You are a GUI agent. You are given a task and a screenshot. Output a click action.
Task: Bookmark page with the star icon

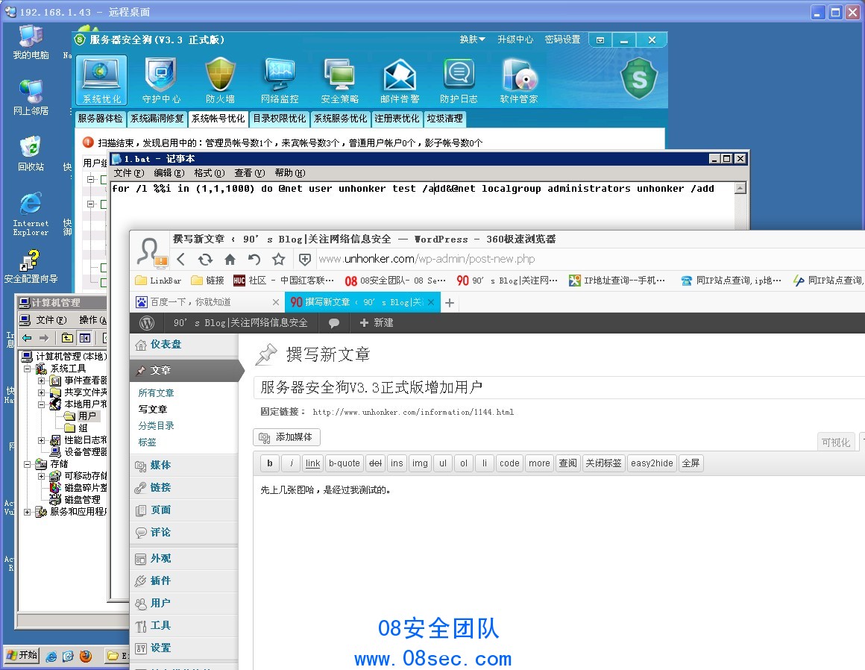pos(279,259)
